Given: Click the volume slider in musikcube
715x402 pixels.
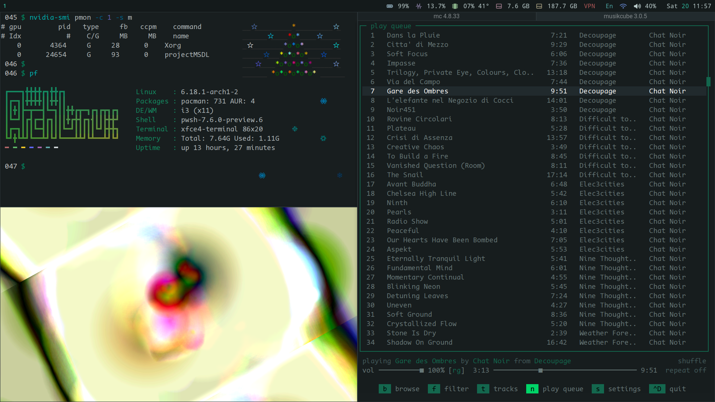Looking at the screenshot, I should pyautogui.click(x=401, y=370).
